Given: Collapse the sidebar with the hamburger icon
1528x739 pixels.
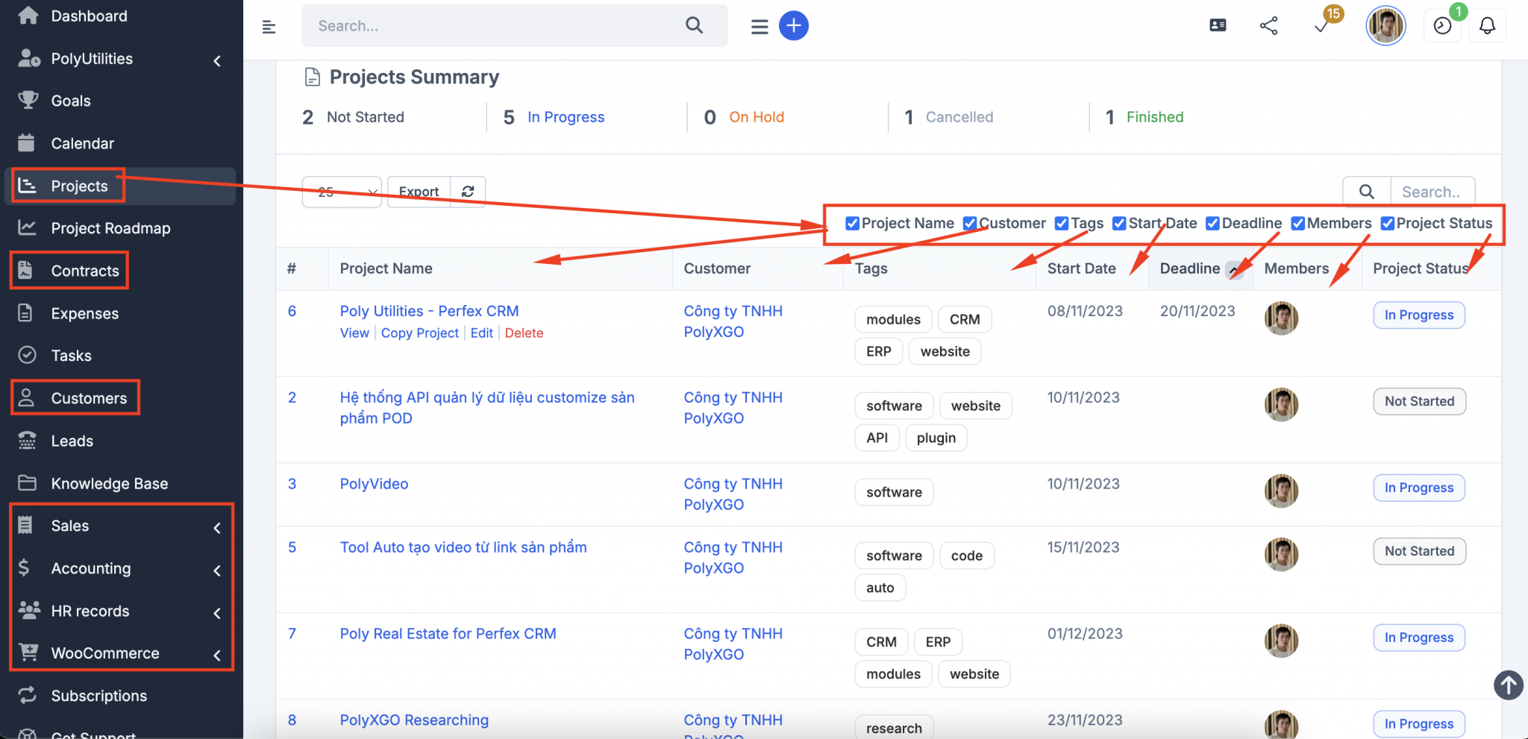Looking at the screenshot, I should click(x=269, y=27).
